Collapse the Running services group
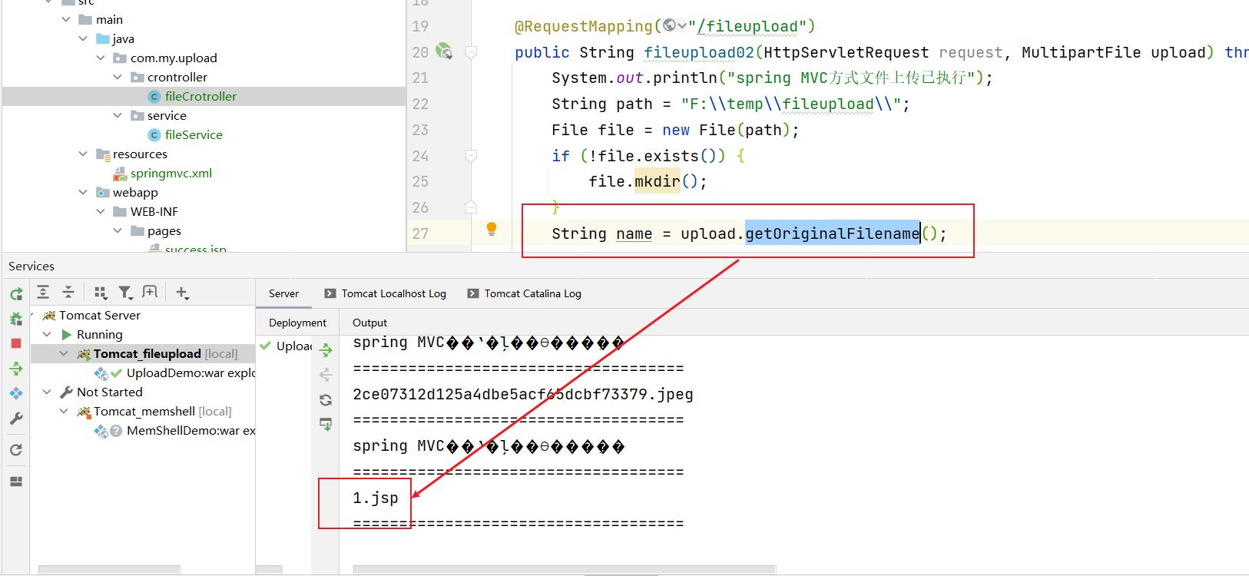This screenshot has height=576, width=1249. [47, 334]
